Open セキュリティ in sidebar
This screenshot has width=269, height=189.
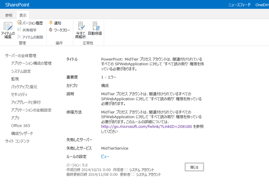19,94
